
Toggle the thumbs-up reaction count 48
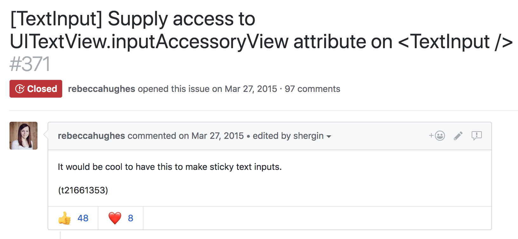point(83,218)
